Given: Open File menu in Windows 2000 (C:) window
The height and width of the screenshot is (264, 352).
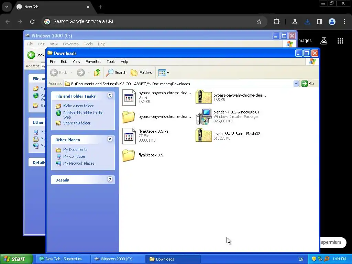Looking at the screenshot, I should 30,44.
